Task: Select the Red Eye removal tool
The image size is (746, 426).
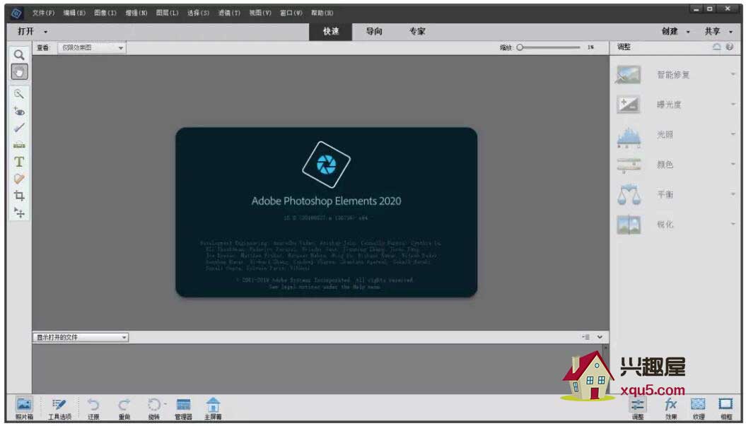Action: pos(19,111)
